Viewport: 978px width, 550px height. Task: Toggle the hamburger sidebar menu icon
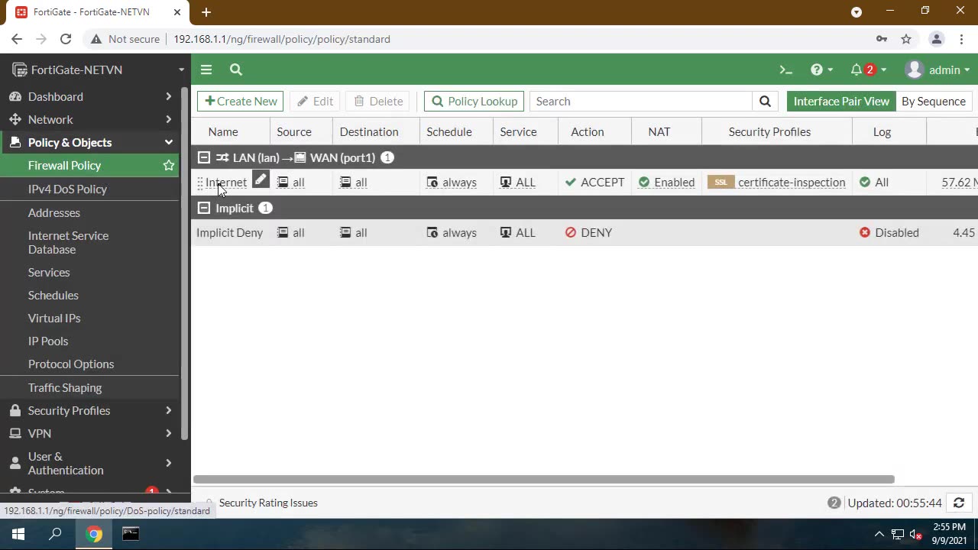pyautogui.click(x=206, y=70)
